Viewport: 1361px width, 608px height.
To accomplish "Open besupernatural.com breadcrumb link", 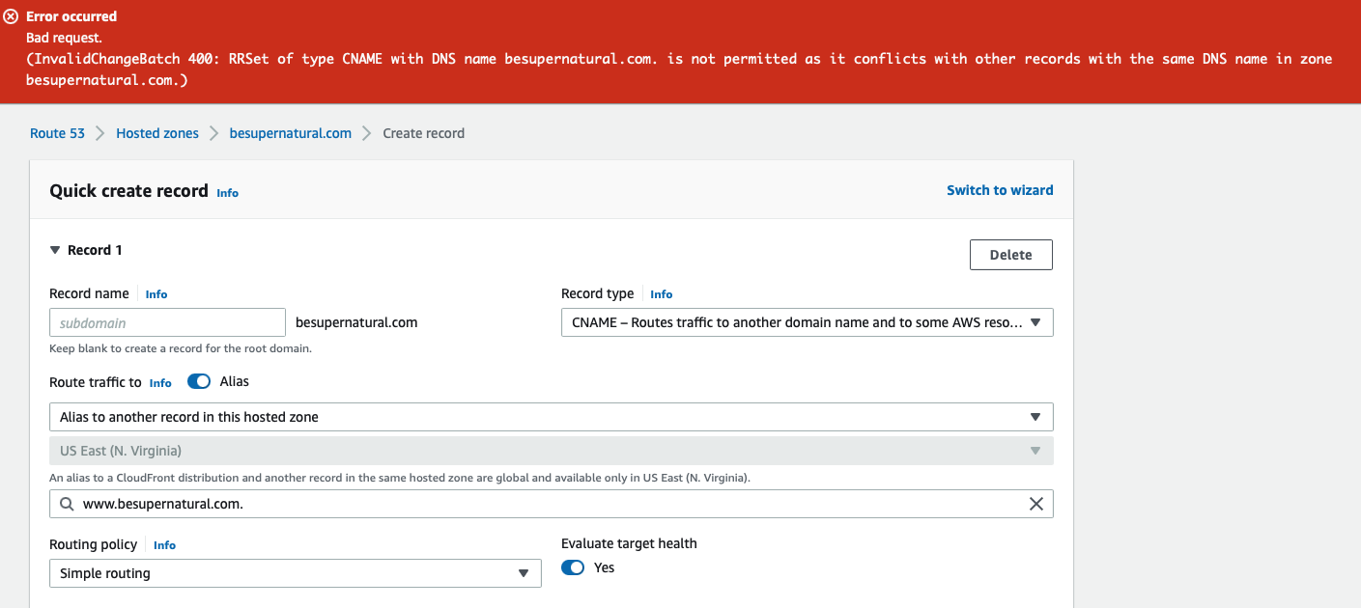I will (291, 133).
